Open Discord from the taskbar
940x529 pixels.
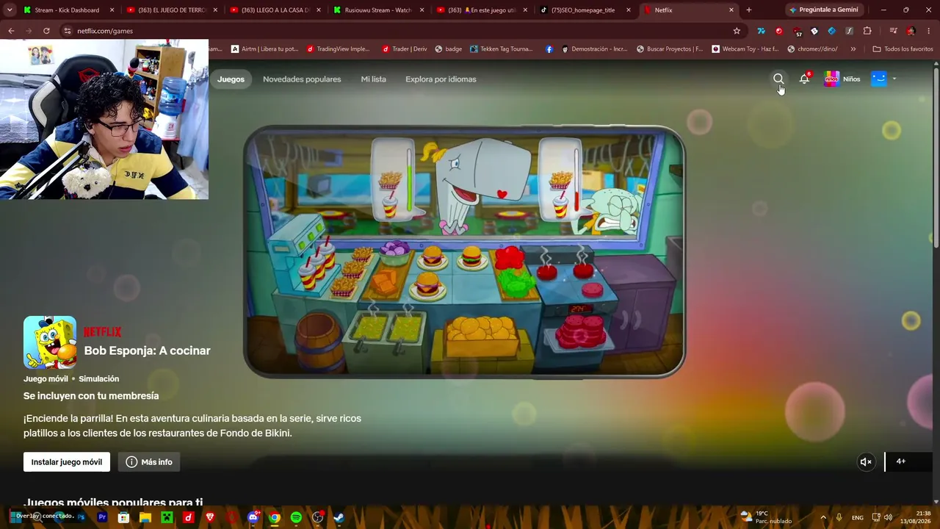(x=253, y=517)
